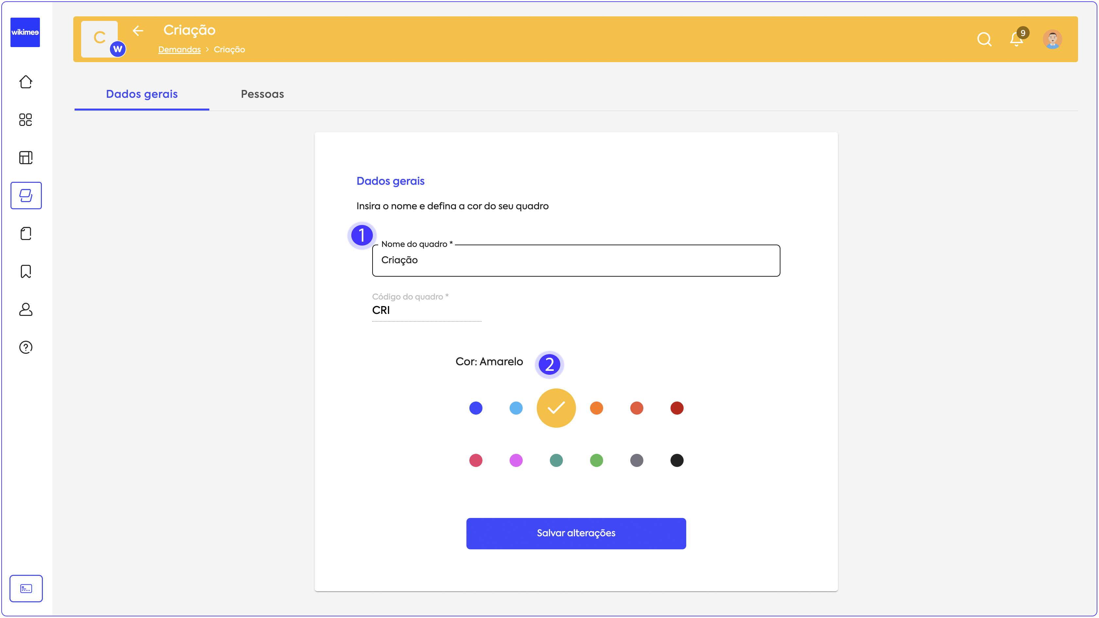Open the help question mark icon
The height and width of the screenshot is (618, 1099).
(26, 347)
